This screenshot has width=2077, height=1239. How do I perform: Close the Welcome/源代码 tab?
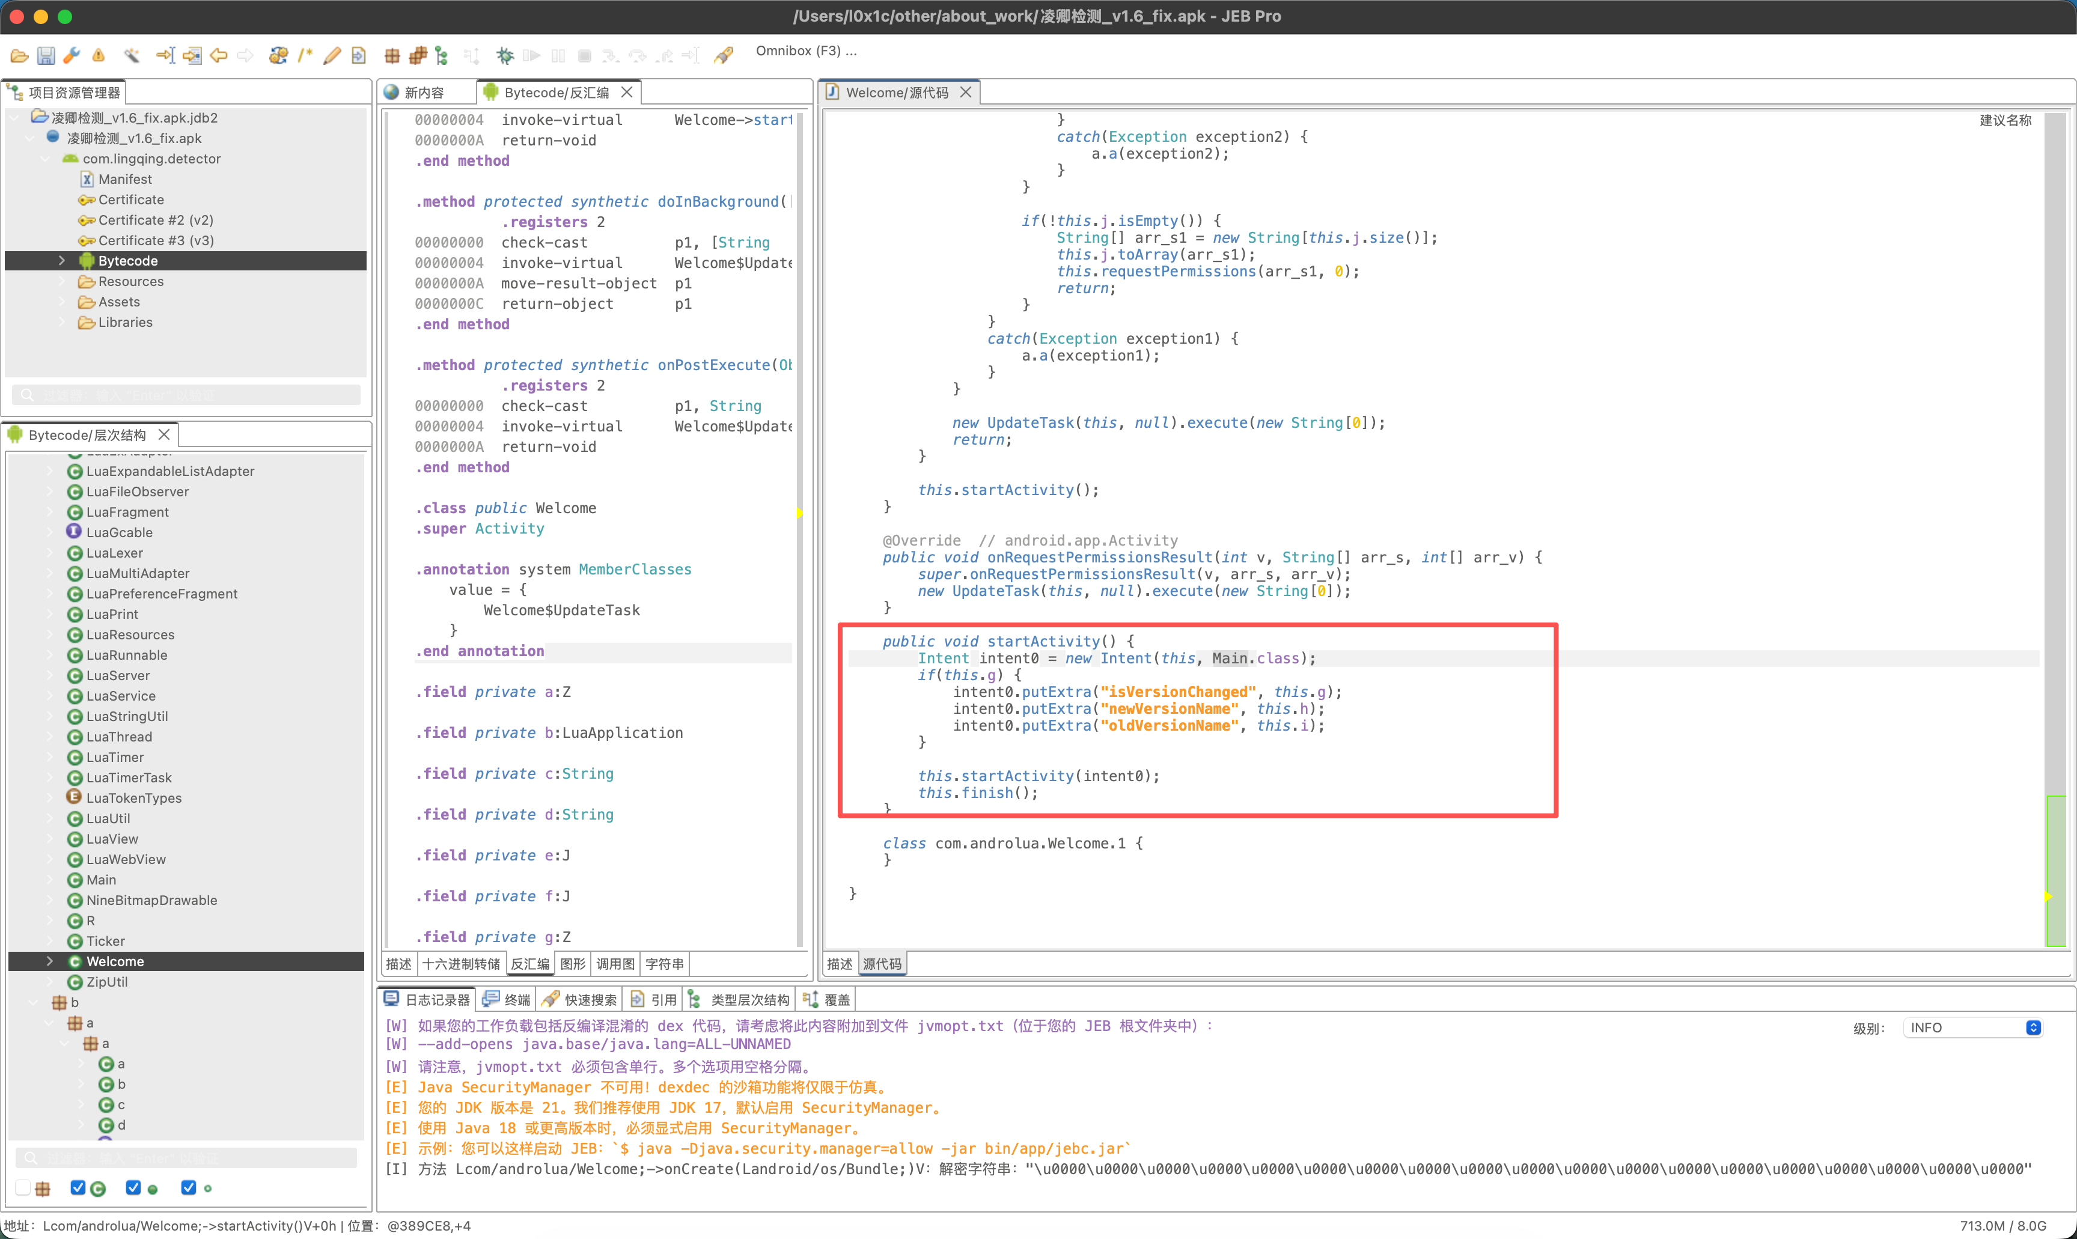click(x=966, y=92)
